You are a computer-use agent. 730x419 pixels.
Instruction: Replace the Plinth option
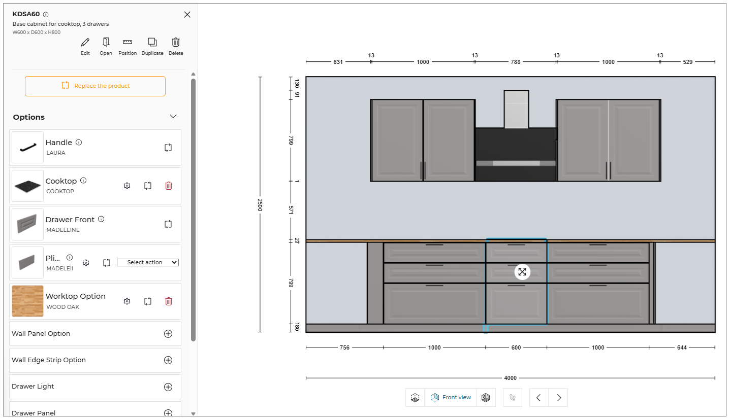pos(107,263)
